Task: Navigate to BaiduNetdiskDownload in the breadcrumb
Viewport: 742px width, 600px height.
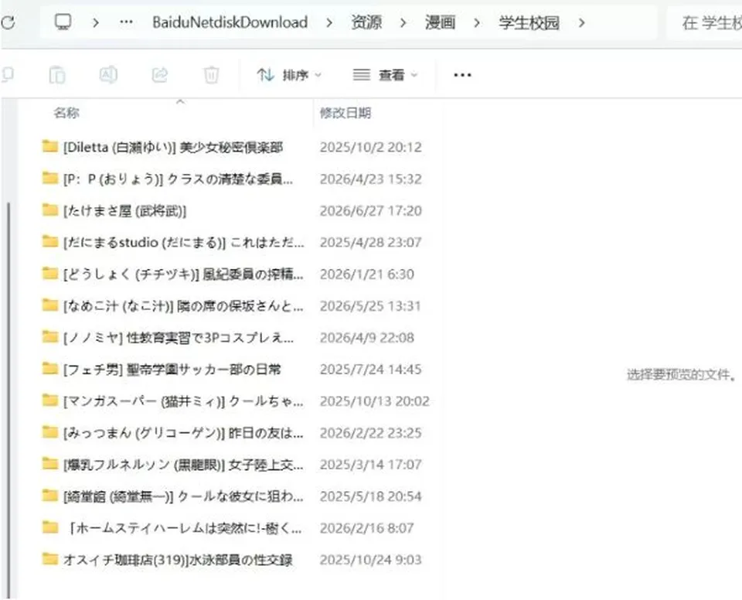Action: pyautogui.click(x=230, y=22)
